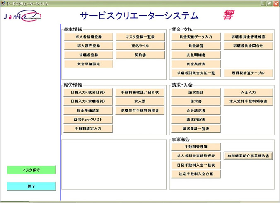Click the Janis corporation logo

click(22, 17)
